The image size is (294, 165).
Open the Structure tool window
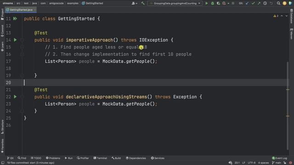[2, 127]
